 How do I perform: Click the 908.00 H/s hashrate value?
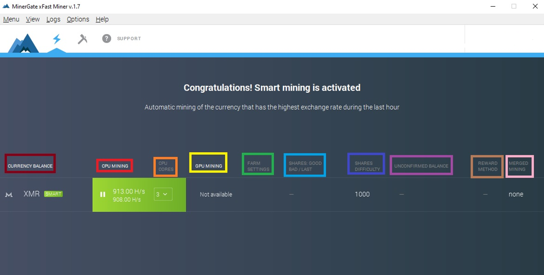click(x=126, y=200)
